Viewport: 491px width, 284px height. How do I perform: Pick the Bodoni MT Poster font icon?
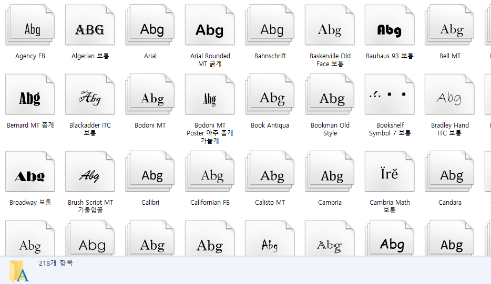[x=210, y=94]
